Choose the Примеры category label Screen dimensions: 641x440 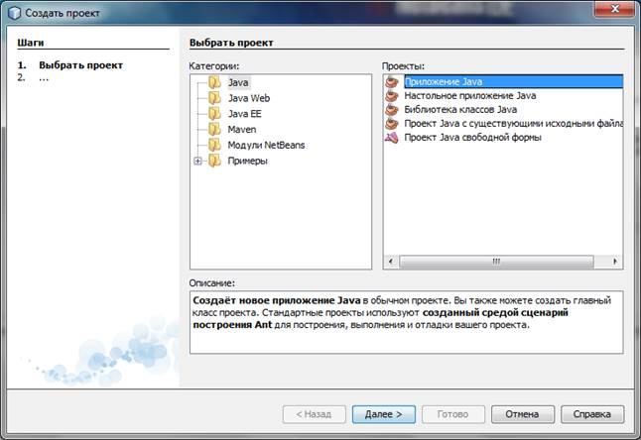click(x=247, y=161)
